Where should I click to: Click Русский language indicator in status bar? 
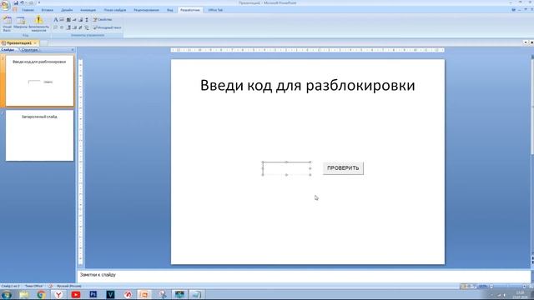coord(68,286)
